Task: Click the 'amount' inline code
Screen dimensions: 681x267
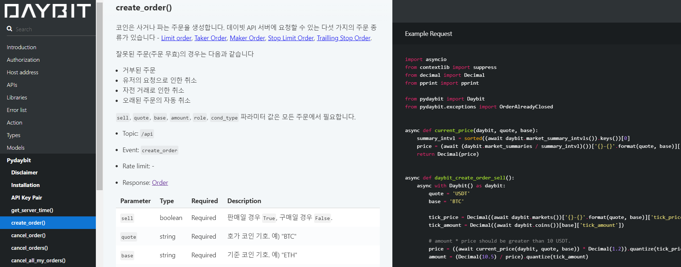Action: pos(180,118)
